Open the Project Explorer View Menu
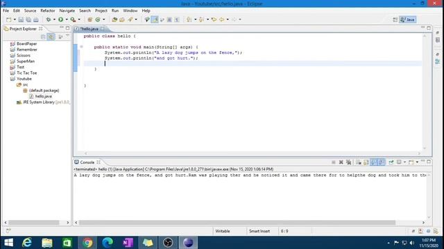Image resolution: width=444 pixels, height=249 pixels. (67, 36)
